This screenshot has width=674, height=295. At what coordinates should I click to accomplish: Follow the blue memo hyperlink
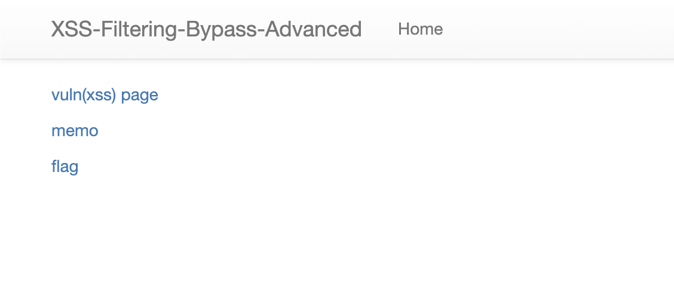75,131
